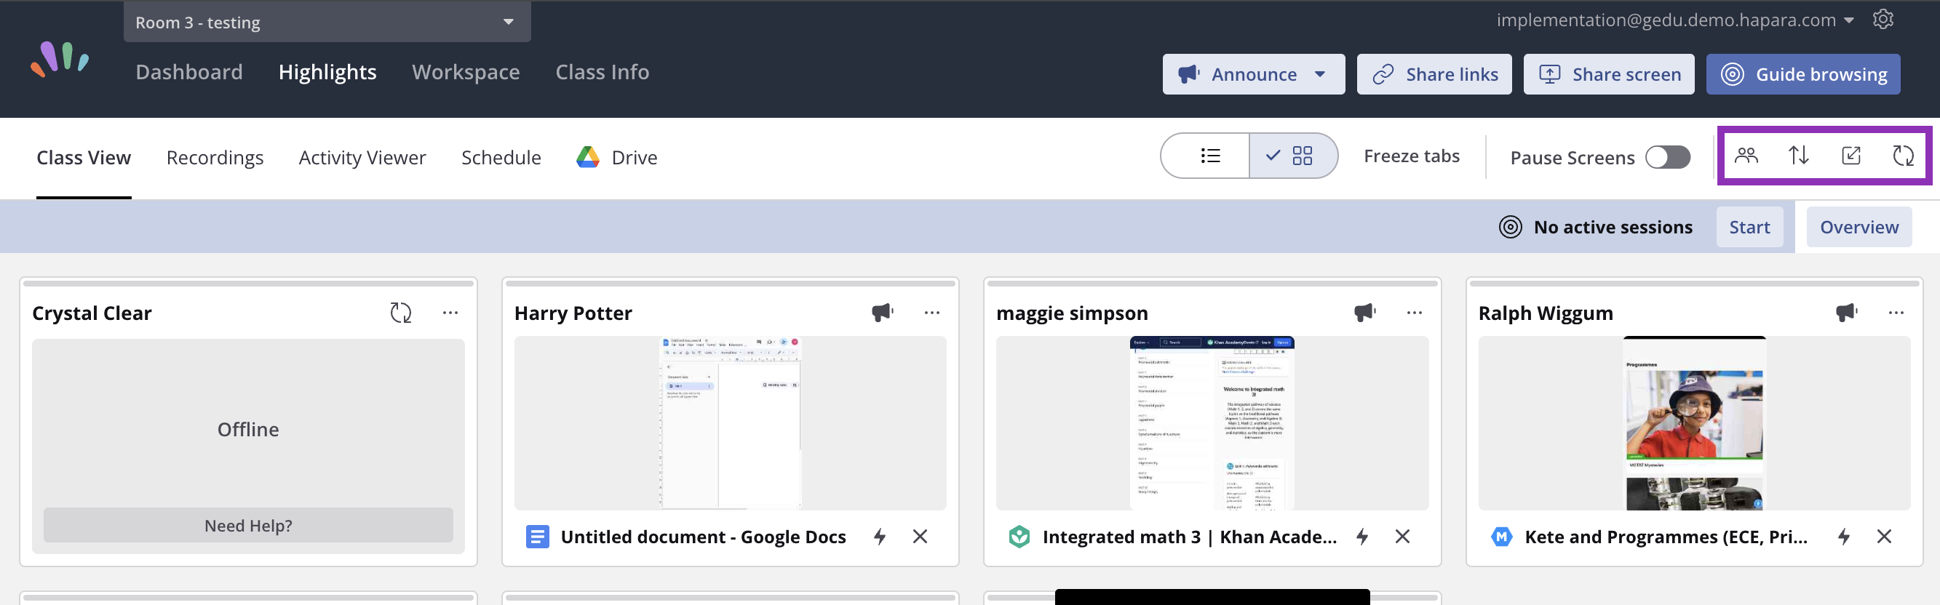The image size is (1940, 605).
Task: Click the Guide browsing button
Action: pos(1803,73)
